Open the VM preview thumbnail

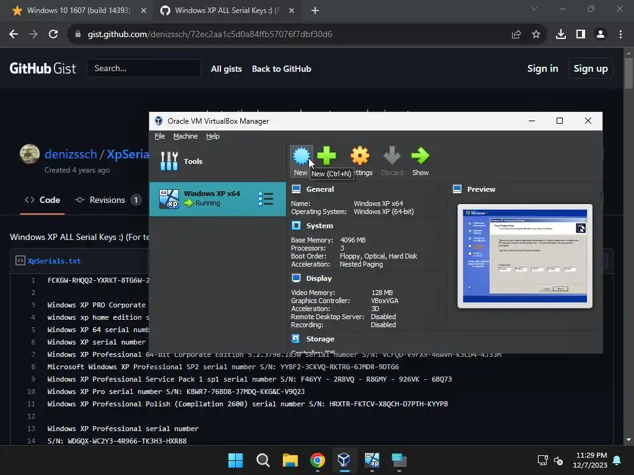pyautogui.click(x=525, y=256)
